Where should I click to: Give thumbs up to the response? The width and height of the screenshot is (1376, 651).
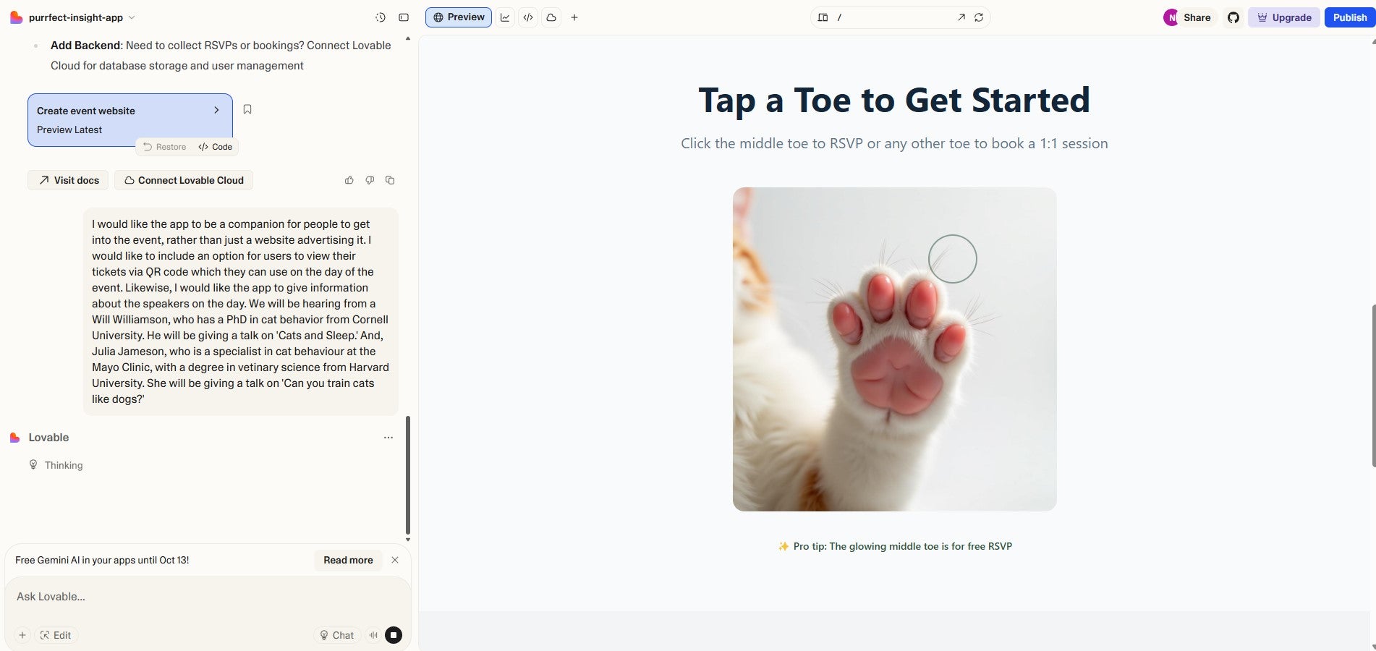pos(349,180)
